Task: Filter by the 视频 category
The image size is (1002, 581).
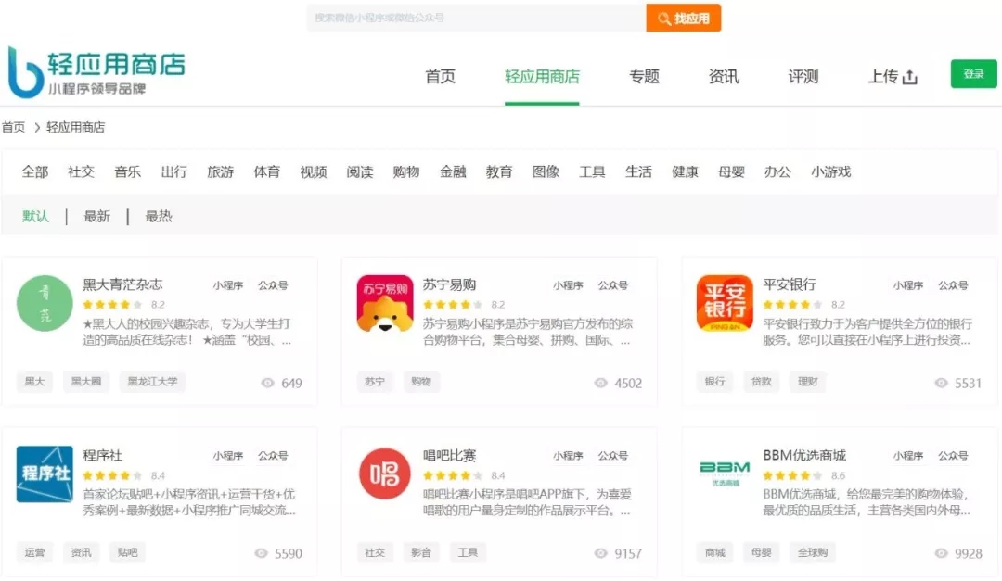Action: (x=314, y=171)
